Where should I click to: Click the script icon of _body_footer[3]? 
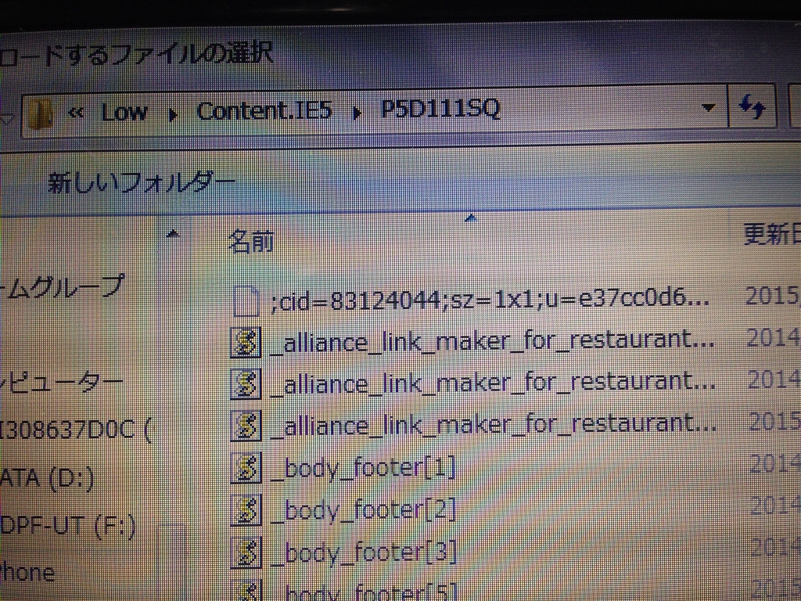coord(246,552)
